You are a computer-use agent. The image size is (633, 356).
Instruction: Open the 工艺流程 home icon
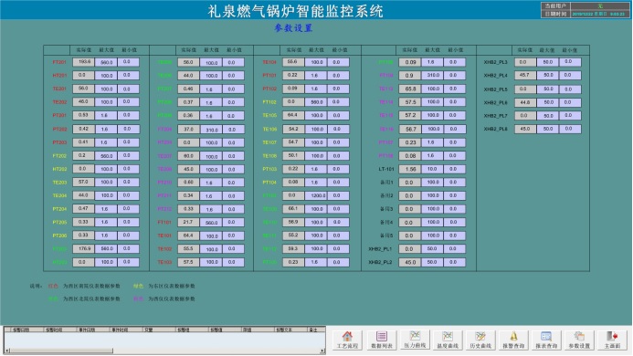tap(347, 340)
